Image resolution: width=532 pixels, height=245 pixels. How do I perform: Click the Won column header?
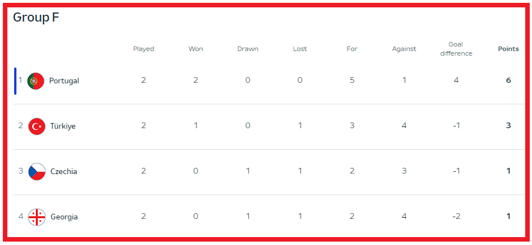(195, 49)
